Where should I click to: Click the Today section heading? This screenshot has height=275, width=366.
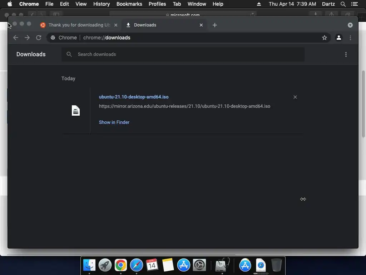tap(68, 78)
